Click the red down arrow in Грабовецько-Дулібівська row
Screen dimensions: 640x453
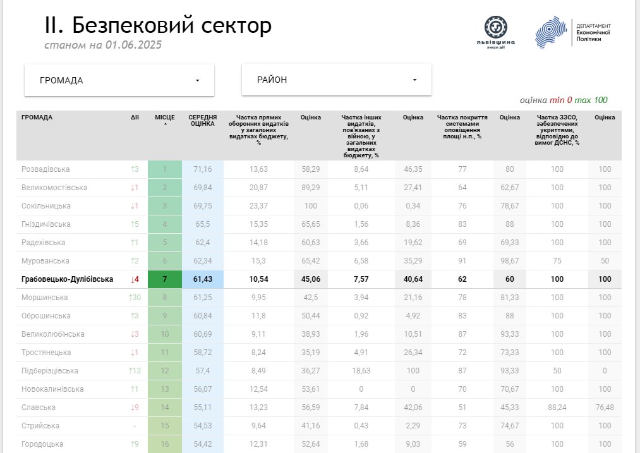coord(134,279)
